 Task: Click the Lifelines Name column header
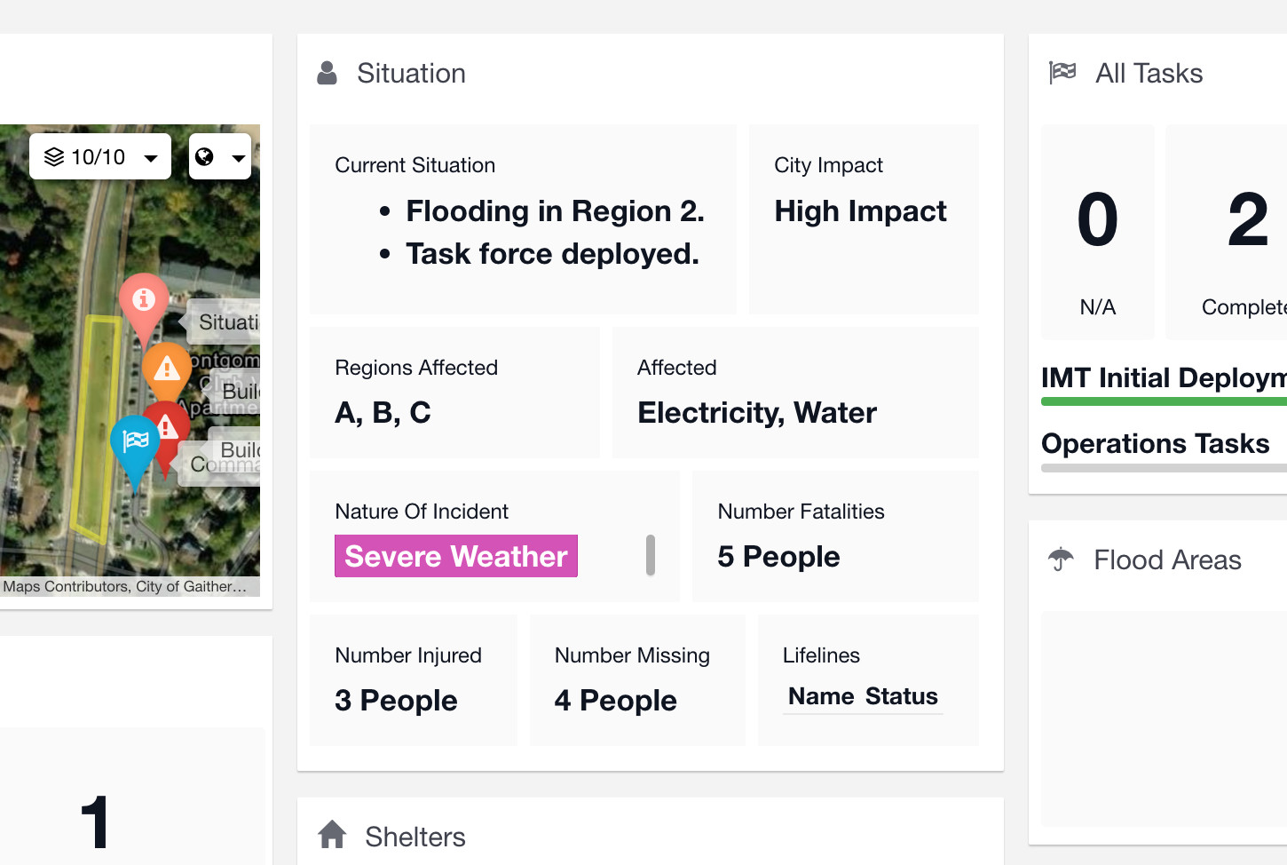pos(821,696)
